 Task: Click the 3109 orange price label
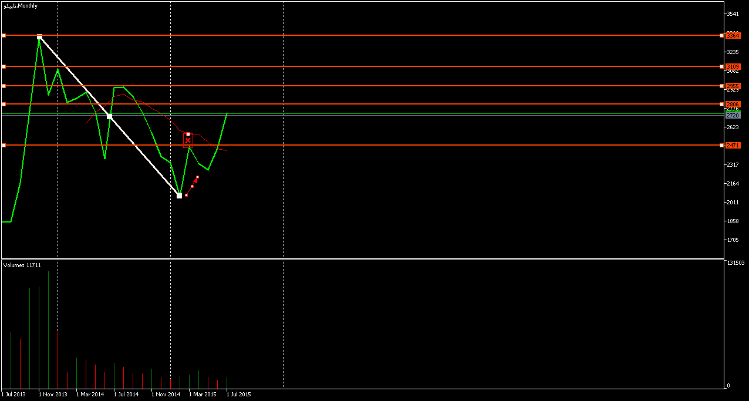(733, 66)
